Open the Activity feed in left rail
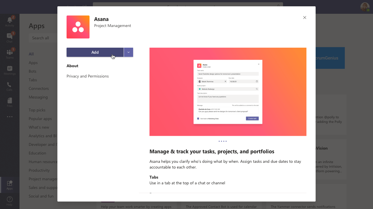The height and width of the screenshot is (209, 373). [9, 22]
